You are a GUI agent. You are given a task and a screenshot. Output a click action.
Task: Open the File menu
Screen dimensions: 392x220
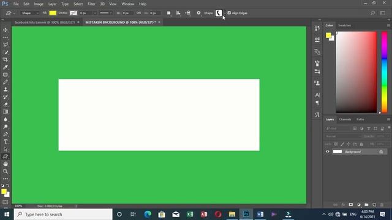point(16,4)
